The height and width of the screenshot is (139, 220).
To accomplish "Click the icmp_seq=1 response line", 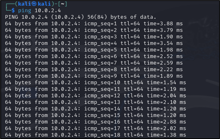I will tap(94, 24).
